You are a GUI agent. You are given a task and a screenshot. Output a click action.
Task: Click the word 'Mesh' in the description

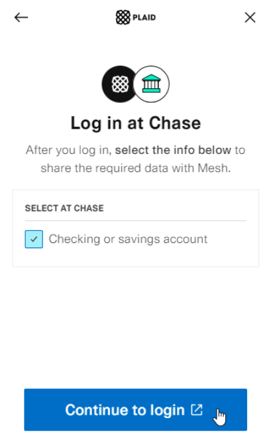213,168
